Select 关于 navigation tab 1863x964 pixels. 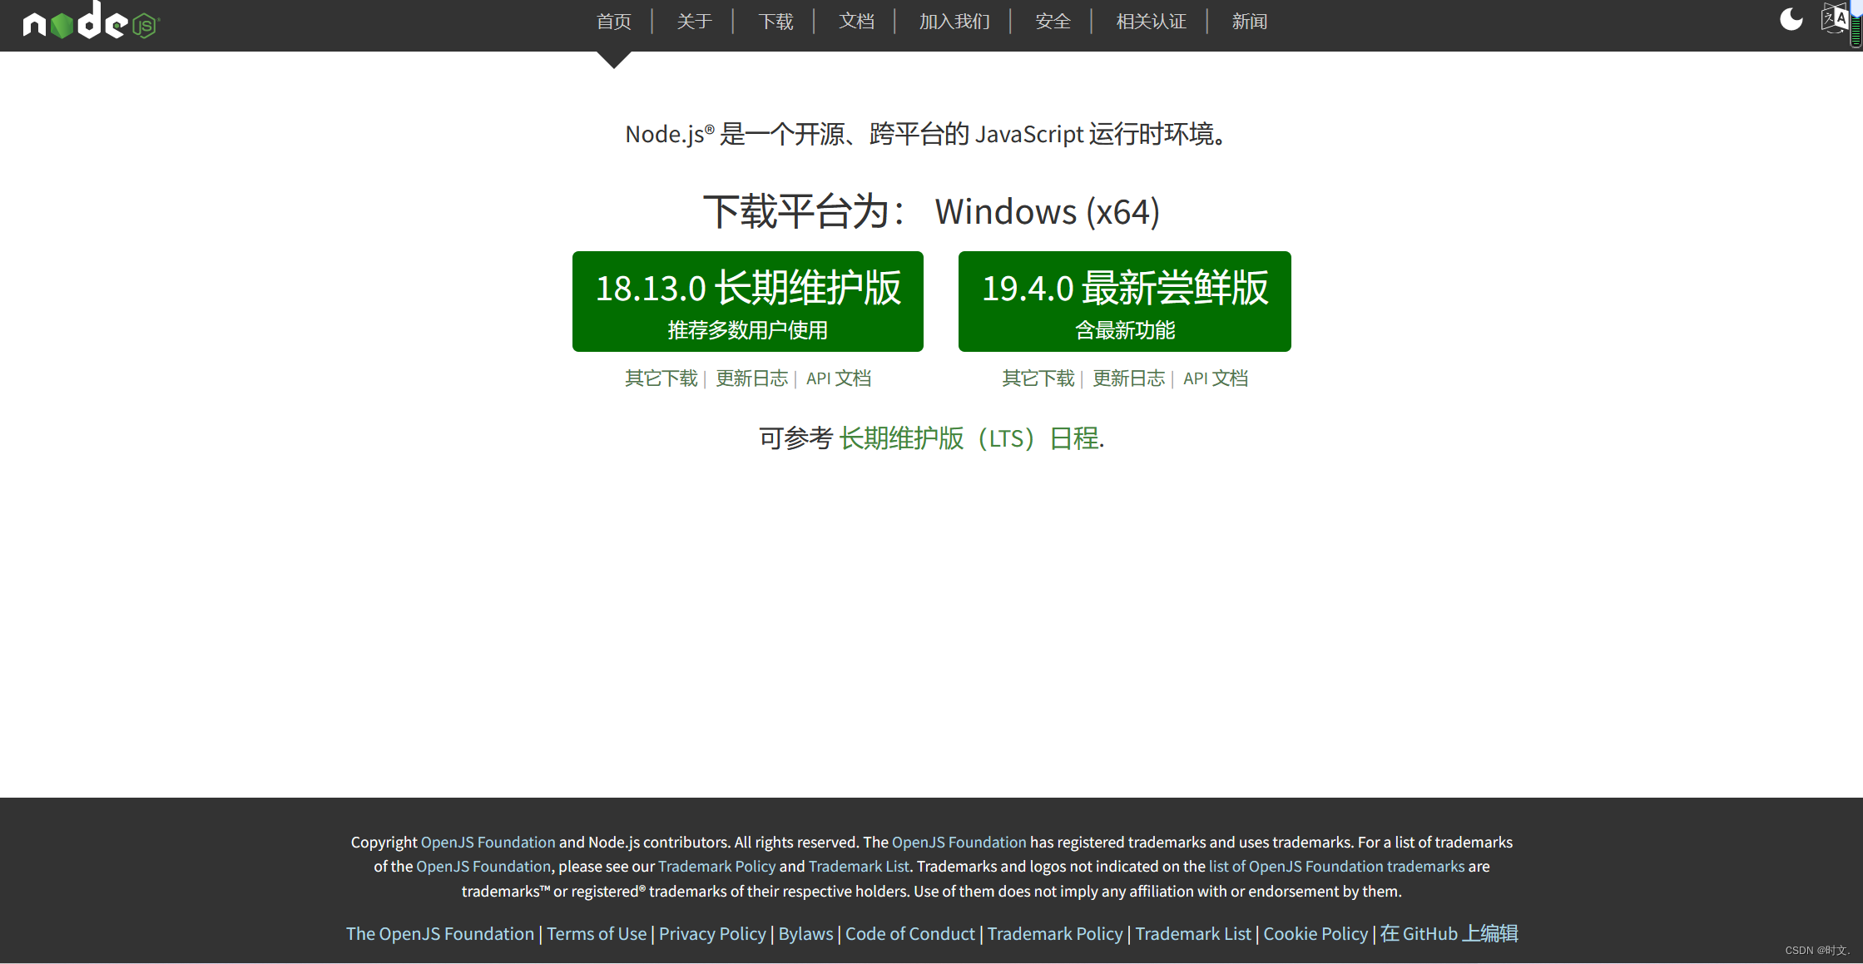pos(691,22)
